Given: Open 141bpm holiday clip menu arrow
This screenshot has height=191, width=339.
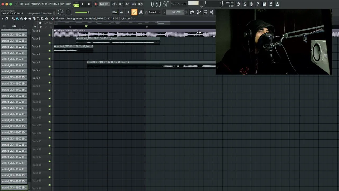Looking at the screenshot, I should (55, 31).
